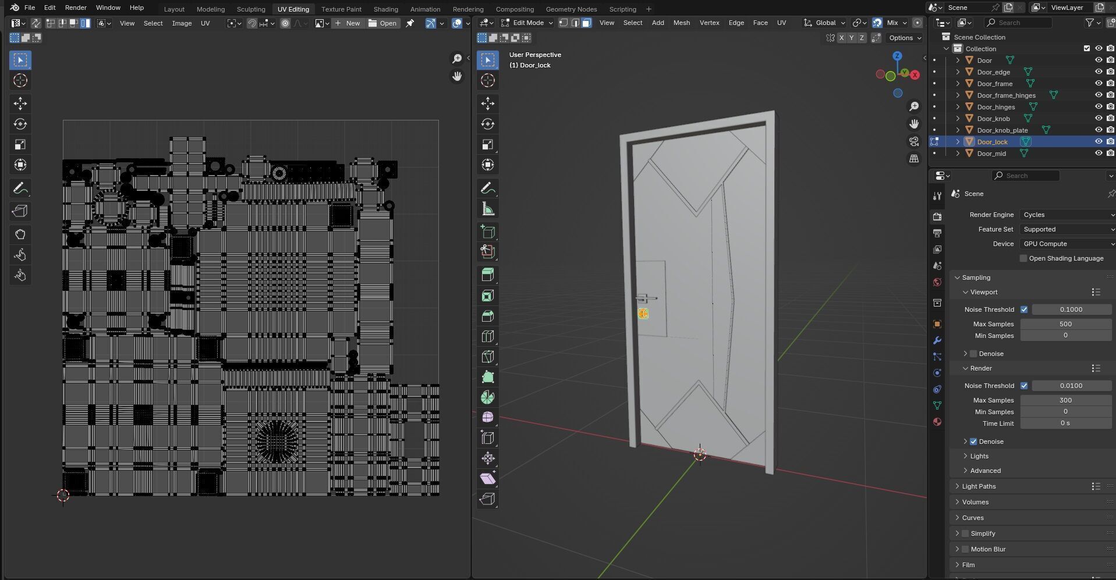Open the Output properties tab
Viewport: 1116px width, 580px height.
[x=937, y=233]
